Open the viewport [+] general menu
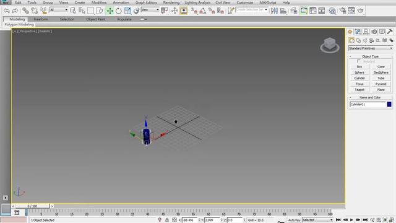 (x=15, y=31)
